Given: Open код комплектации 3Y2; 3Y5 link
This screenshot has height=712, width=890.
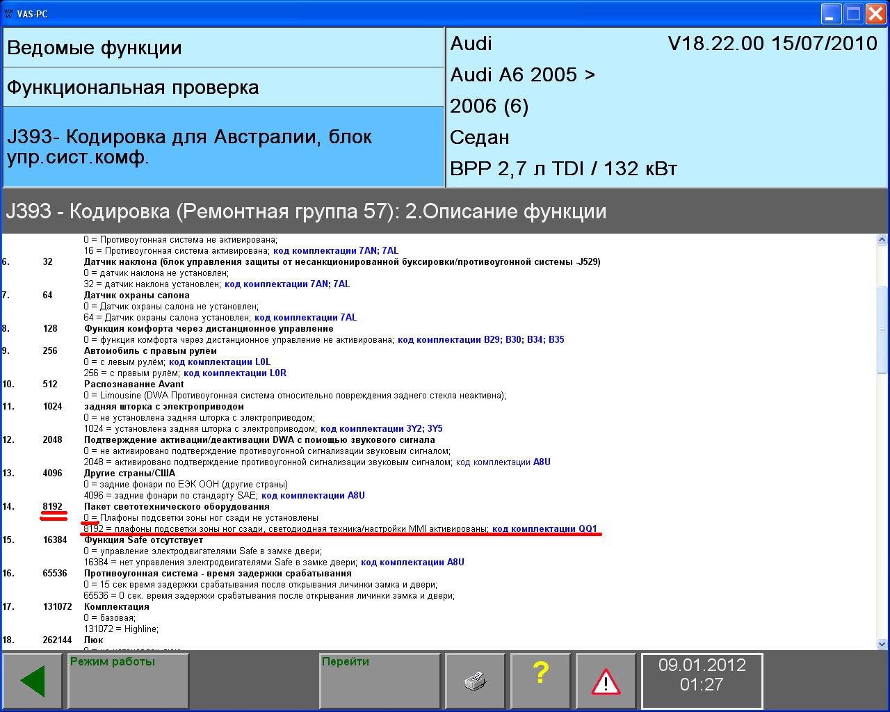Looking at the screenshot, I should click(x=382, y=429).
